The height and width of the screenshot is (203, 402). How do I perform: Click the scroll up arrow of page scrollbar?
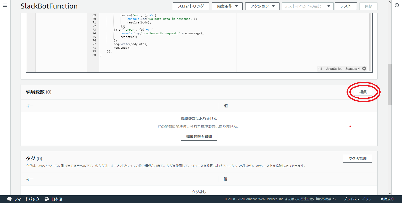(390, 2)
